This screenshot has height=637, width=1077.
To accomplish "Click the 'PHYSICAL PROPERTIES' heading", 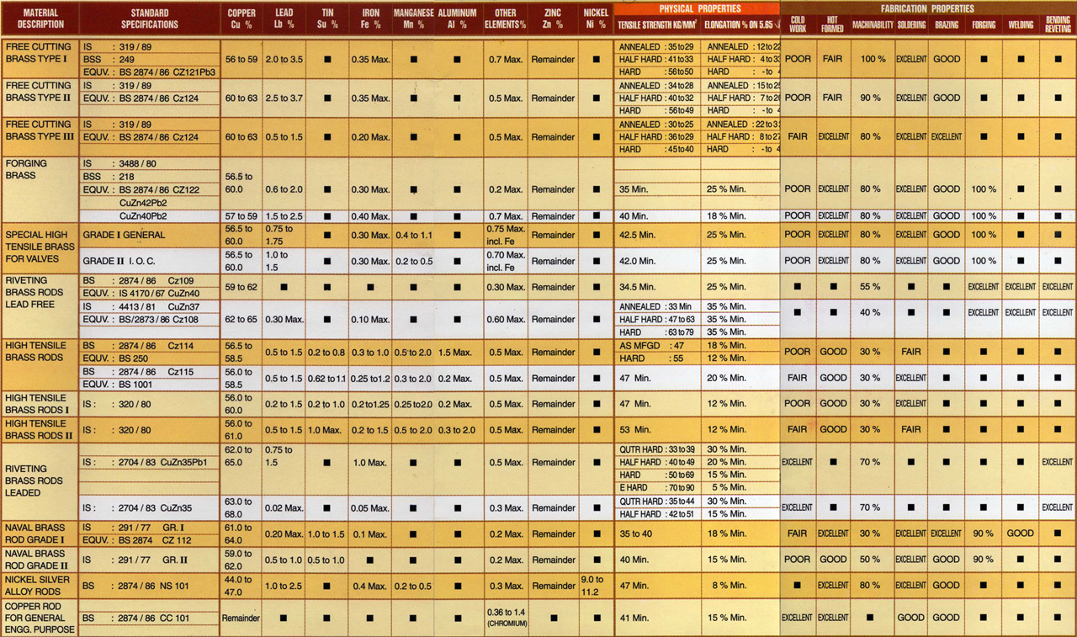I will pyautogui.click(x=700, y=9).
